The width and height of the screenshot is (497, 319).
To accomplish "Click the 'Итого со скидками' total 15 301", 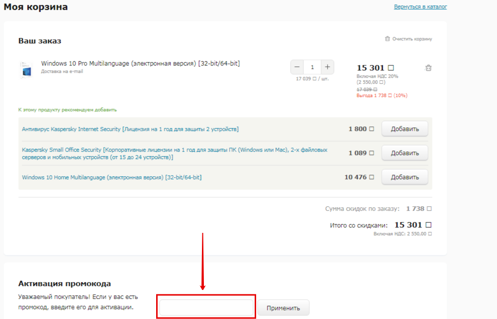I will pyautogui.click(x=413, y=225).
